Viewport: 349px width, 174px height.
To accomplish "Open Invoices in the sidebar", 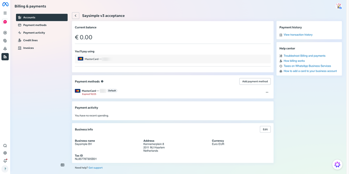I will [x=42, y=48].
